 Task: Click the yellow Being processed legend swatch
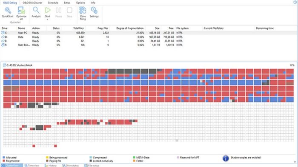click(47, 157)
